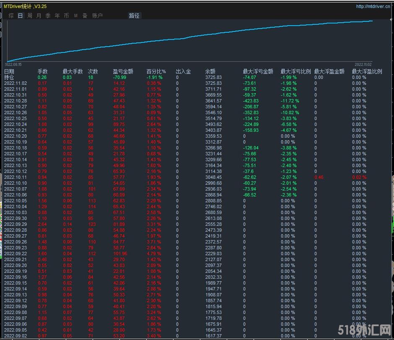
Task: Click the balance 3048.45
Action: coord(214,177)
